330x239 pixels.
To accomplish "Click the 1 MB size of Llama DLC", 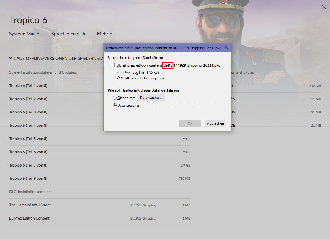I will [x=186, y=205].
